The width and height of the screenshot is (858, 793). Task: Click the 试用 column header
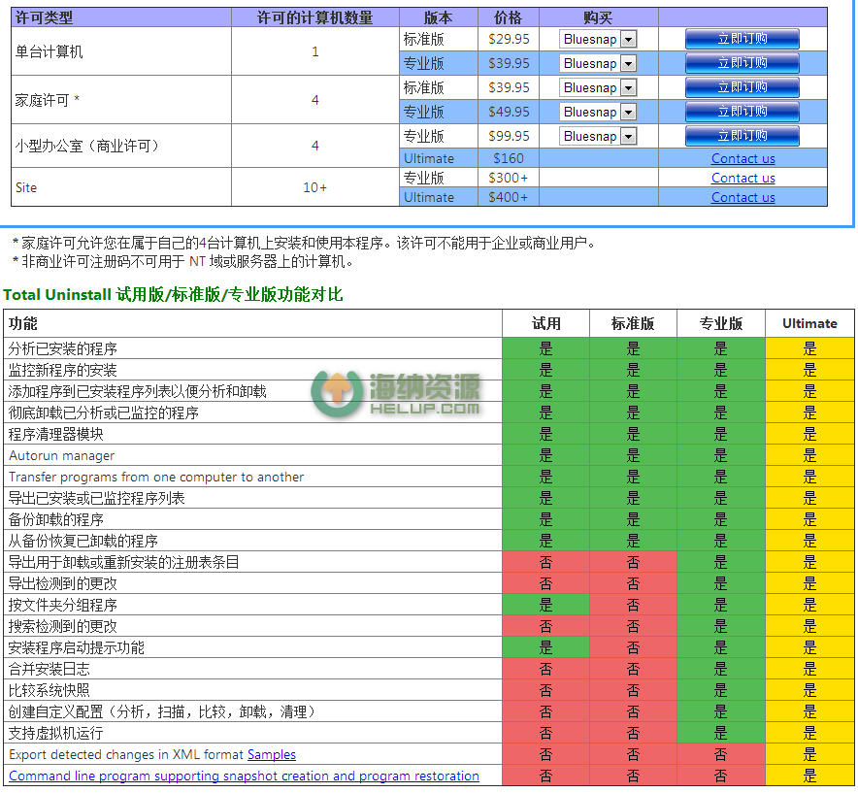546,323
